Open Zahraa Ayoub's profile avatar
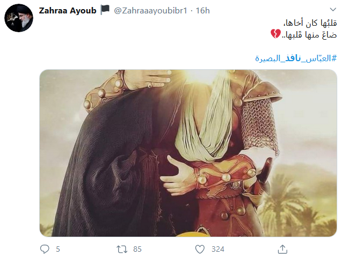341x256 pixels. (x=19, y=18)
